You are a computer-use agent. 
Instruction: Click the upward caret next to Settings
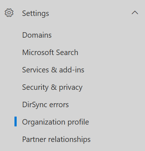click(135, 13)
